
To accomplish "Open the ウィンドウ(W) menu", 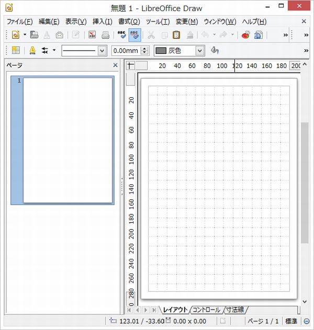I will [220, 21].
